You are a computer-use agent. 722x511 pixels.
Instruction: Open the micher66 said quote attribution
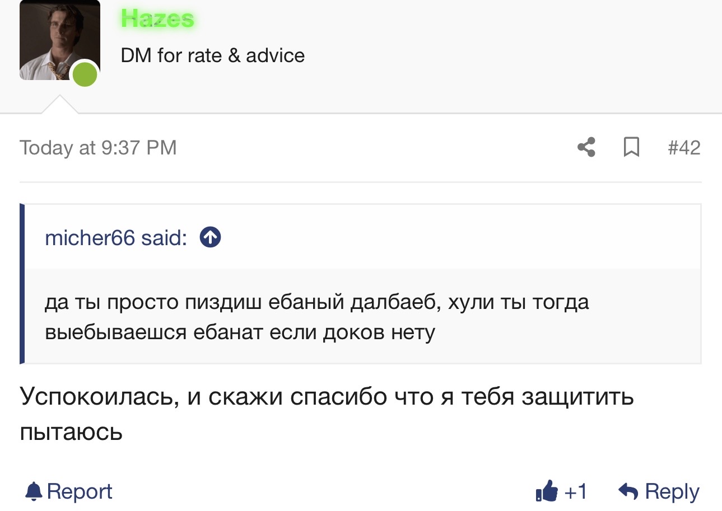pyautogui.click(x=116, y=238)
